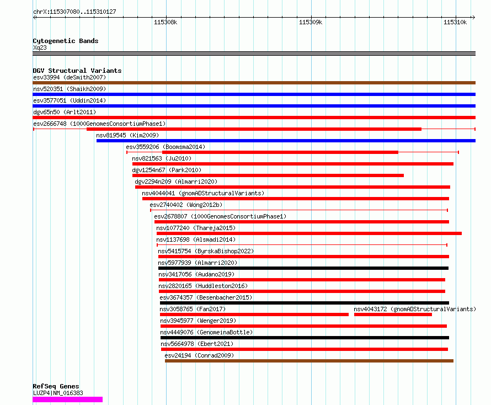Click the dgv2294n209 (Almarri2020) label

pos(176,182)
